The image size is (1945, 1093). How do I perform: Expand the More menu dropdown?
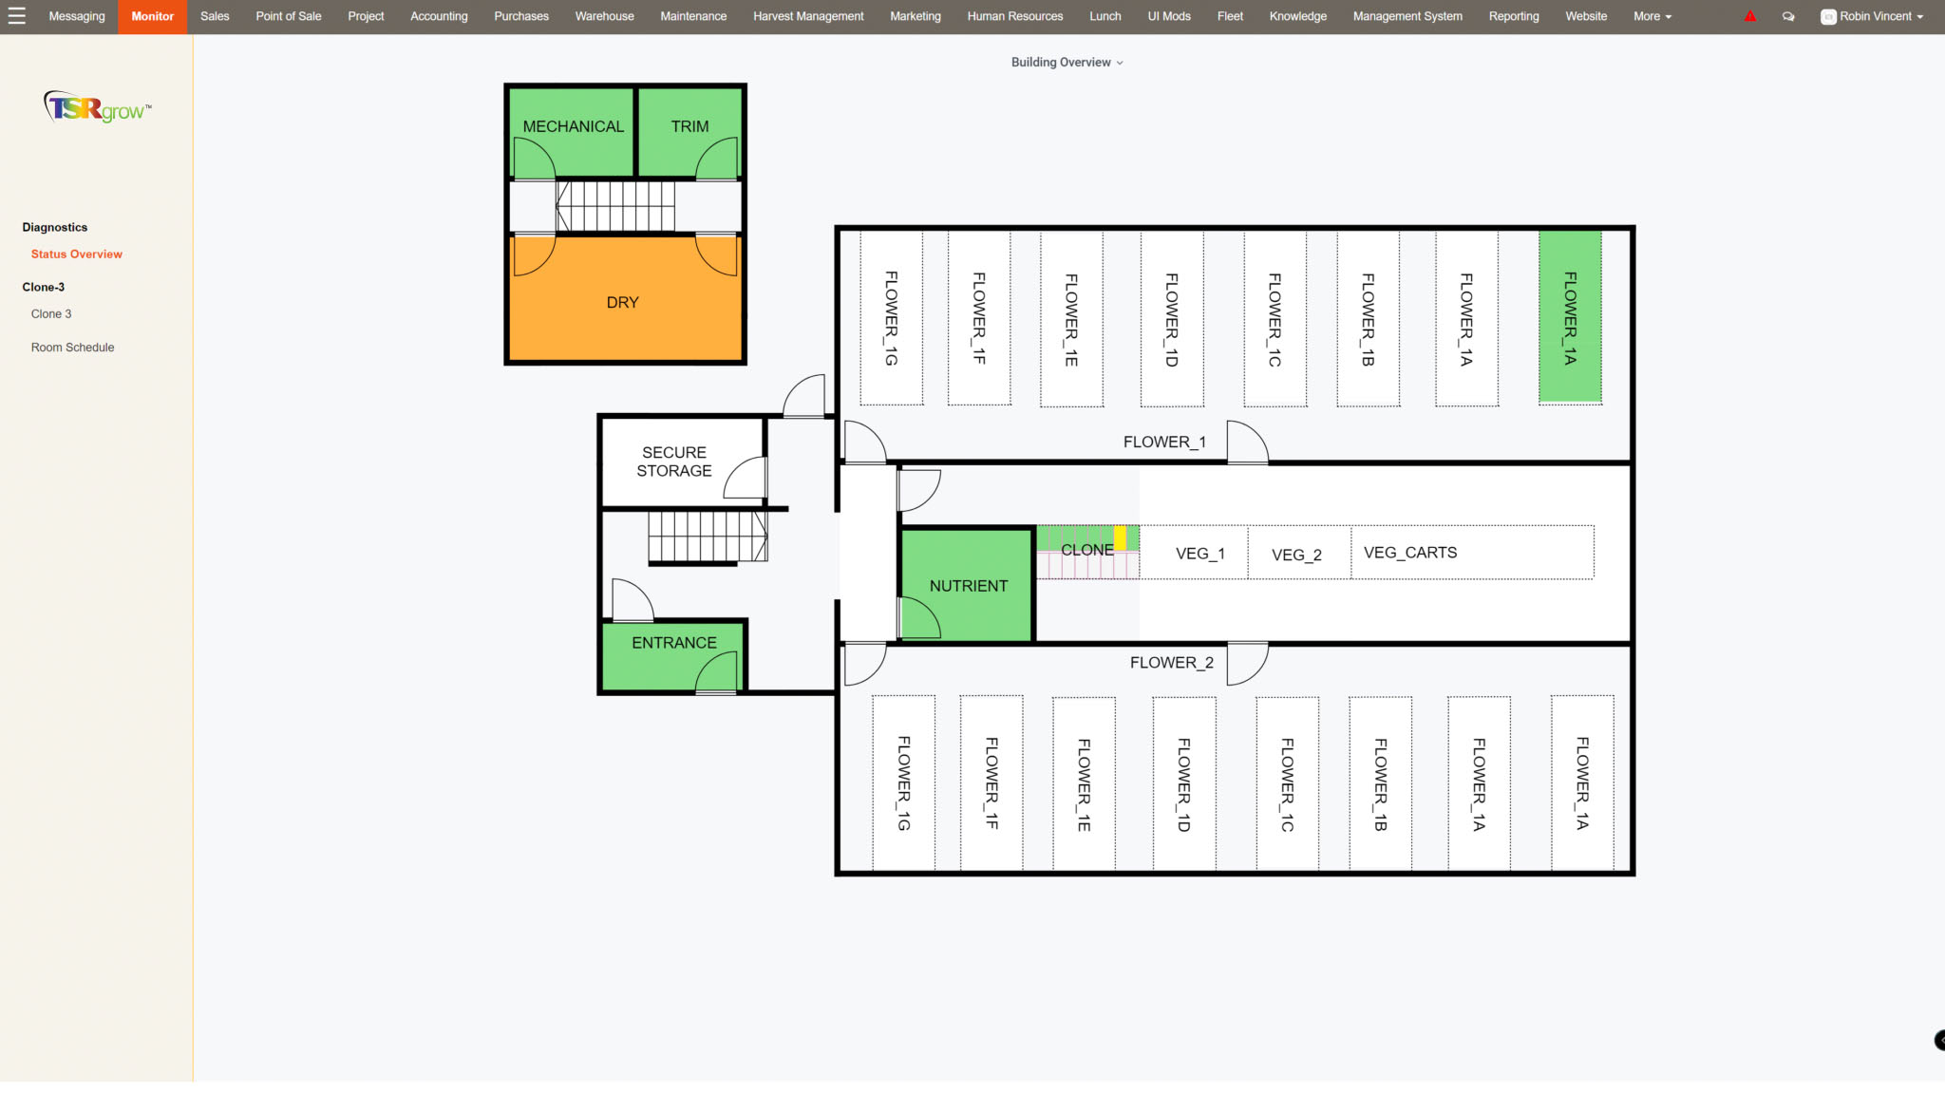[x=1652, y=16]
